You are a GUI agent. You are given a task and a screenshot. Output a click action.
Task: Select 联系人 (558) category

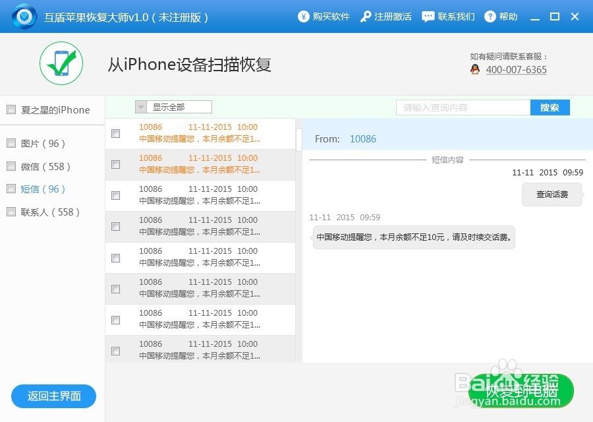[x=50, y=212]
